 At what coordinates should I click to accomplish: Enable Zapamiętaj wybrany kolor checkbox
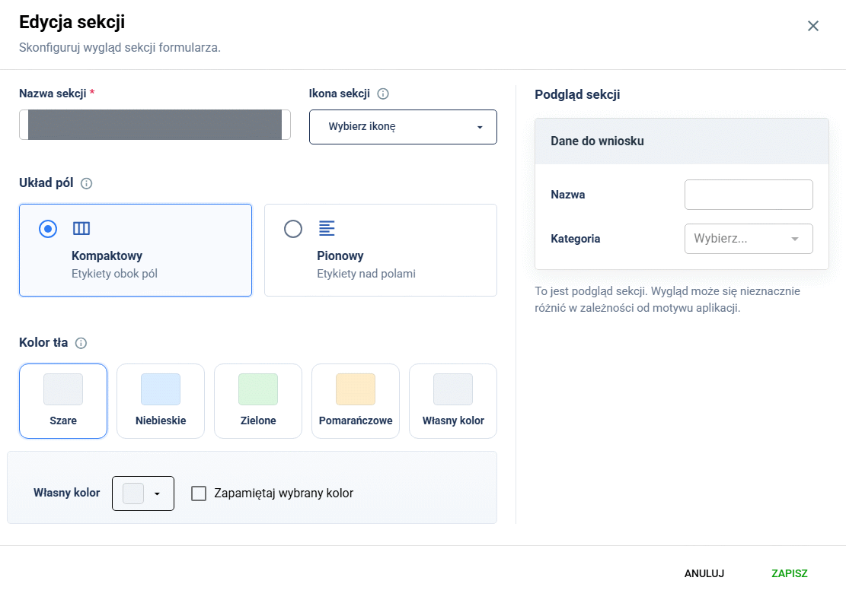point(199,493)
